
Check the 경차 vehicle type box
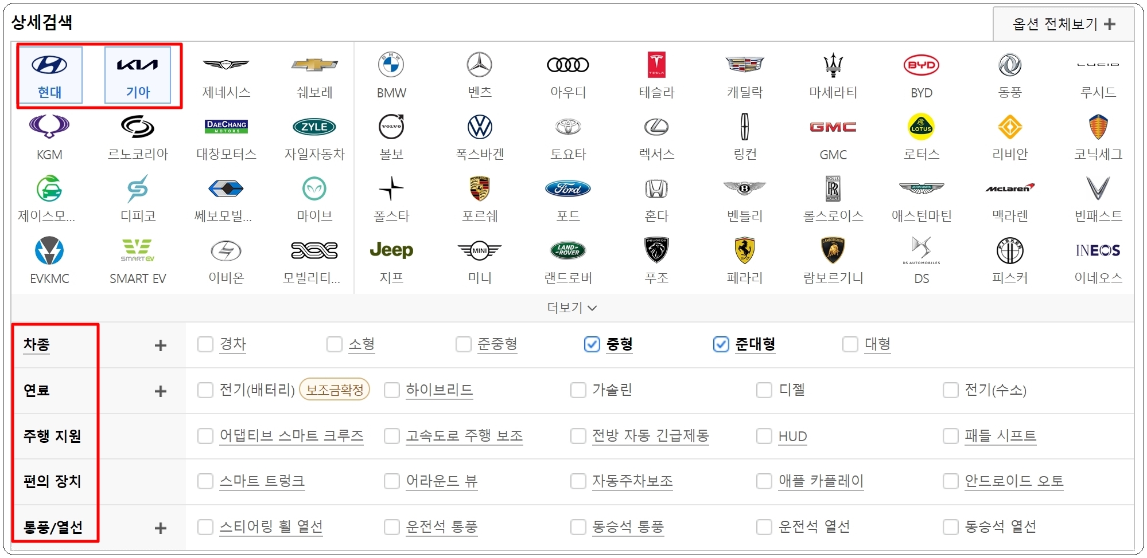[205, 344]
